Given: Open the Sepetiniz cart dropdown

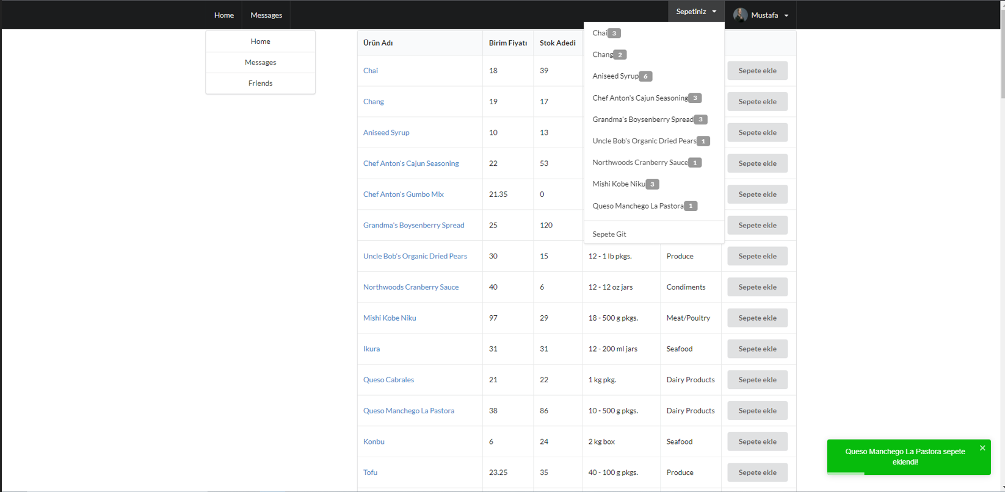Looking at the screenshot, I should pyautogui.click(x=696, y=12).
